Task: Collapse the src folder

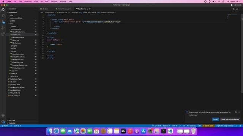Action: (x=11, y=23)
